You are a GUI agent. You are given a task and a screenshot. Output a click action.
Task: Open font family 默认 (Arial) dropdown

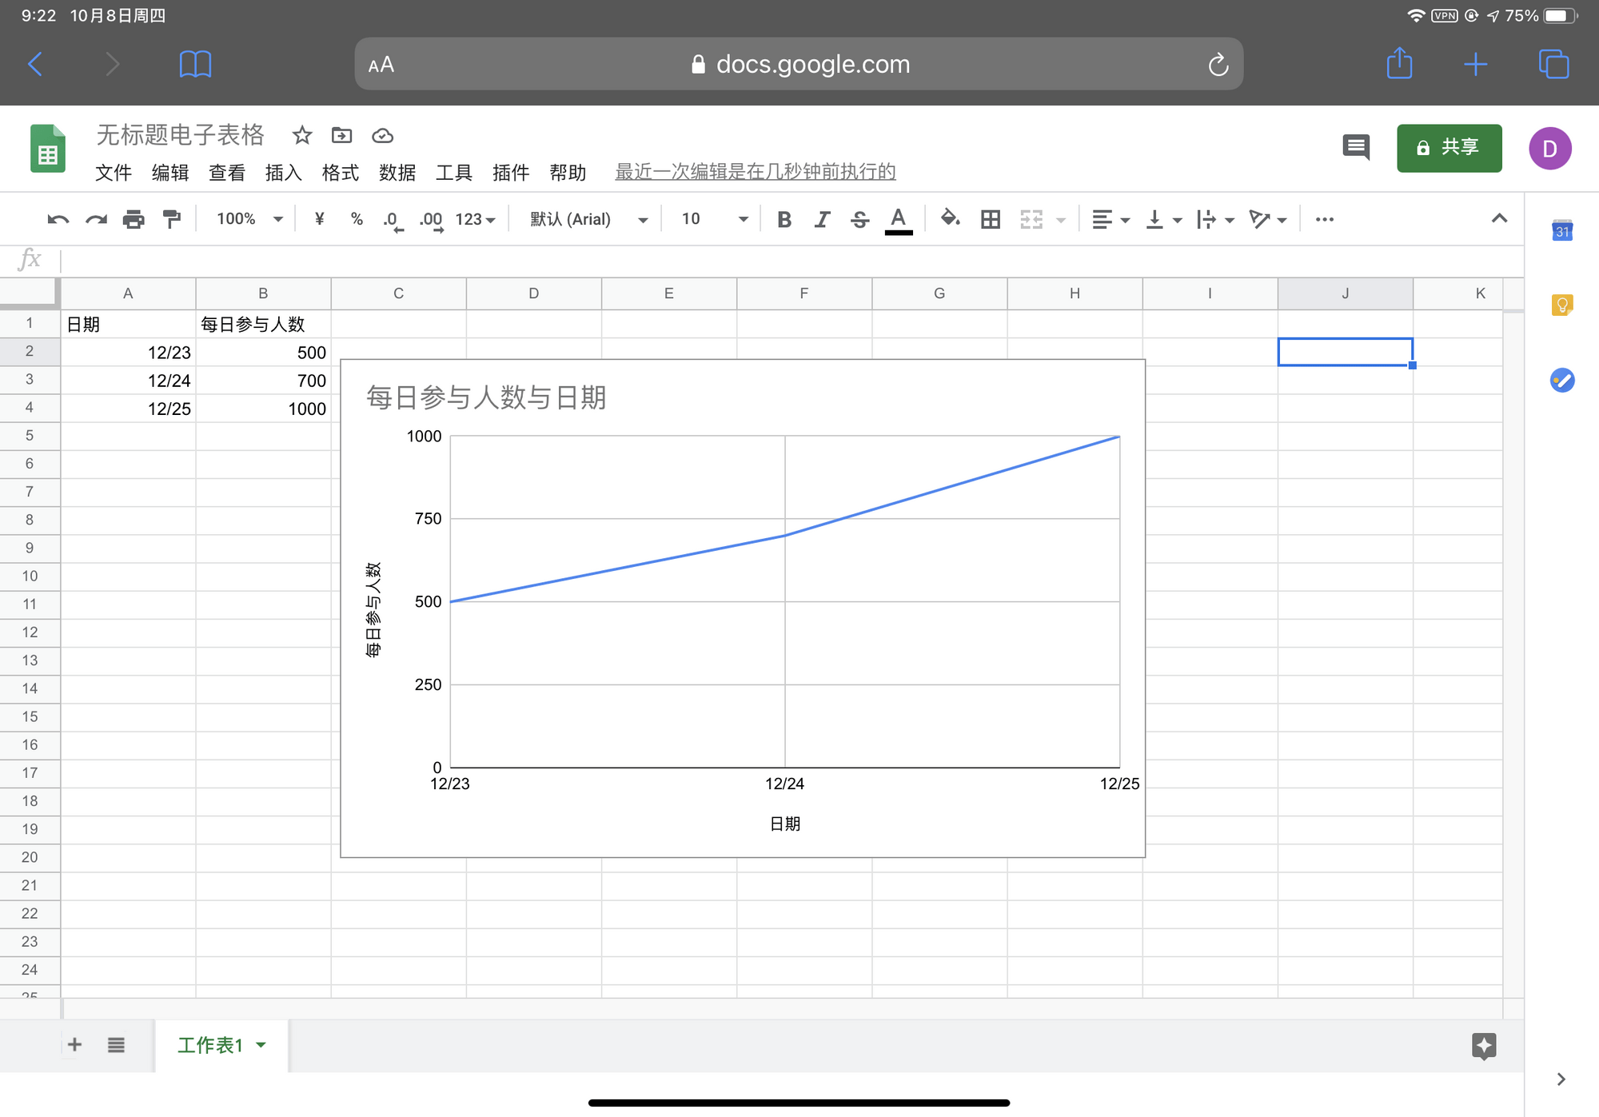[x=588, y=219]
